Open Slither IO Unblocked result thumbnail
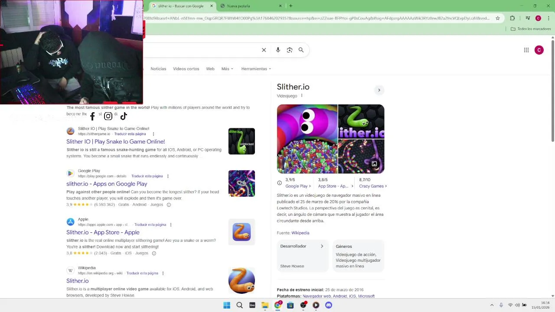This screenshot has width=555, height=312. (x=242, y=141)
